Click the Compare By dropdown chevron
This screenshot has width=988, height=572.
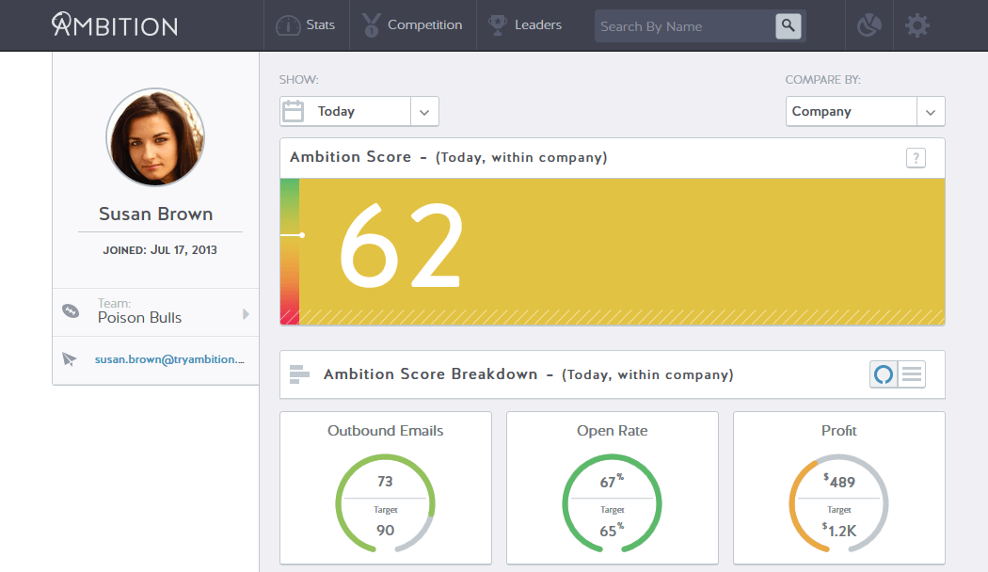[931, 112]
